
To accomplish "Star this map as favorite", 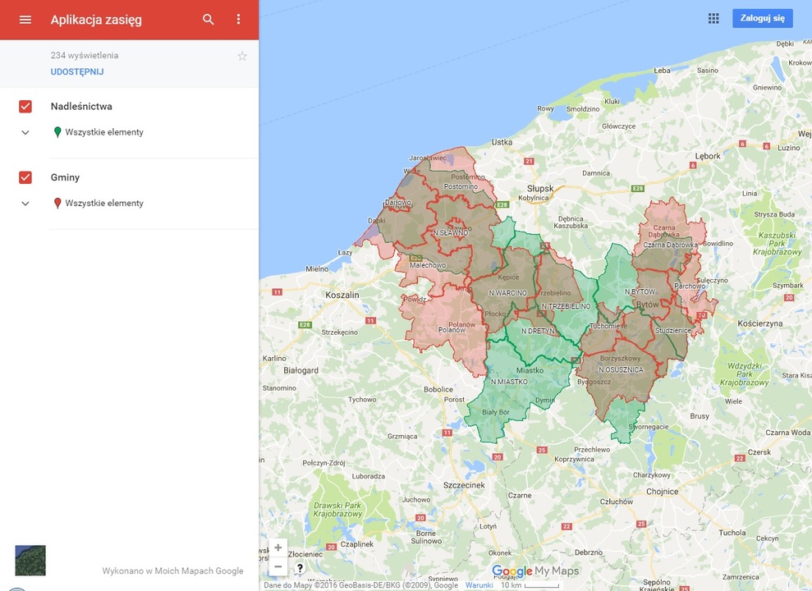I will click(242, 56).
